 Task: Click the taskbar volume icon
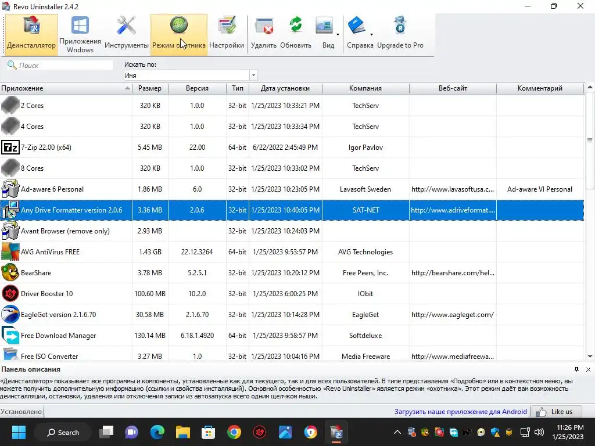tap(539, 432)
